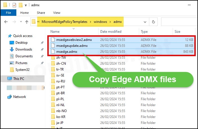This screenshot has height=129, width=198.
Task: Click the 12 KB size of msedgewebview2.admx
Action: pos(189,40)
